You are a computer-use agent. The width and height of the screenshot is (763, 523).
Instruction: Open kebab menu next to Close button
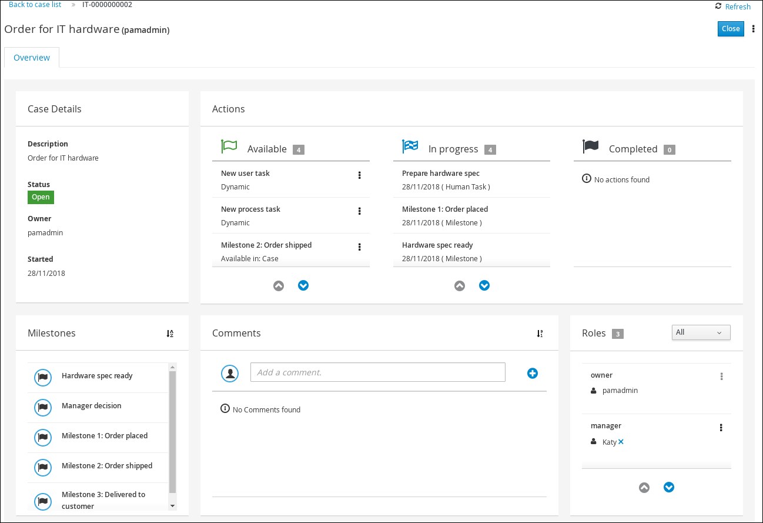click(754, 29)
